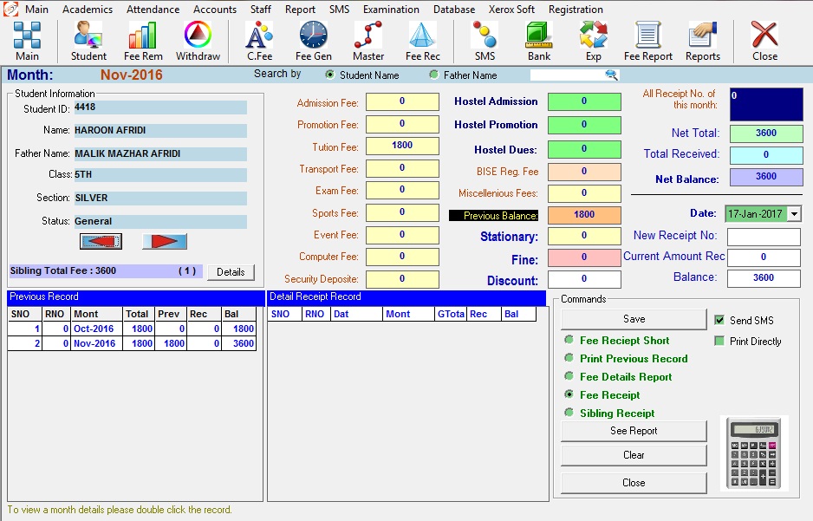
Task: Click the Clear button
Action: 634,455
